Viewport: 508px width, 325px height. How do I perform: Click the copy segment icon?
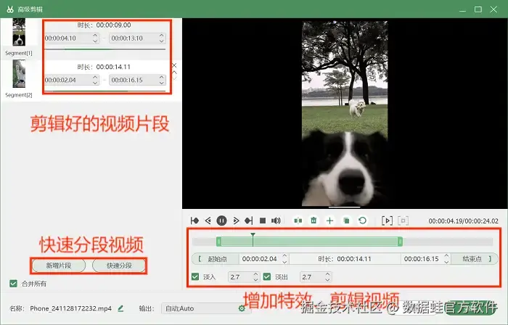tap(346, 221)
